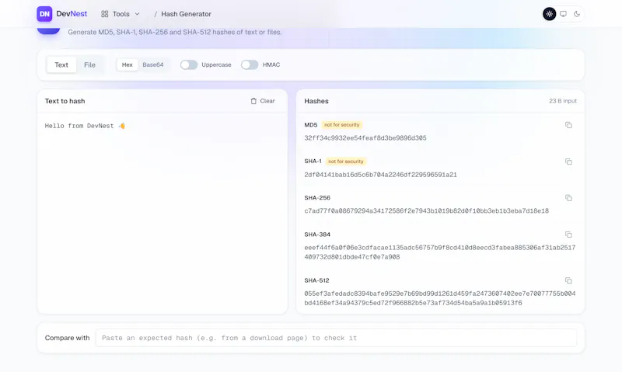The width and height of the screenshot is (622, 372).
Task: Click the Hash Generator breadcrumb
Action: click(x=186, y=14)
